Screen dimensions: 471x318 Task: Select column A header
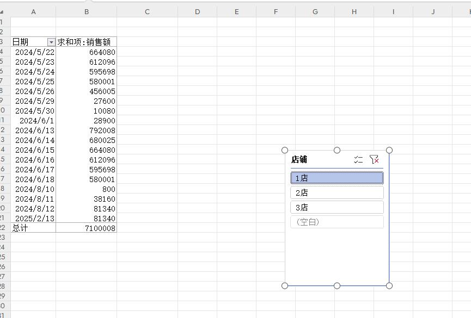click(x=33, y=12)
